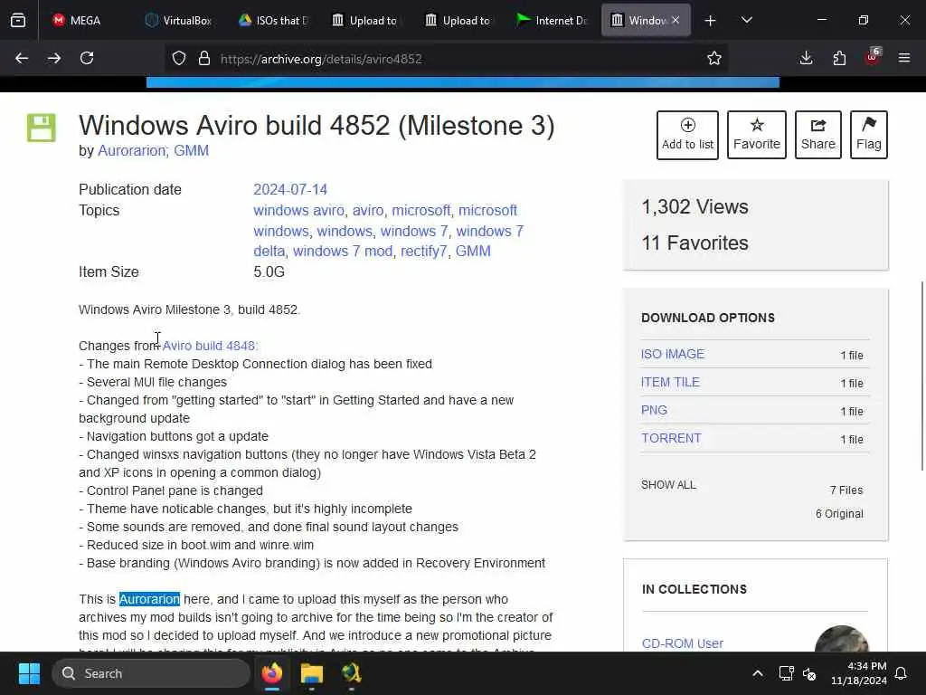Open the Firefox hamburger menu
Viewport: 926px width, 695px height.
(904, 59)
